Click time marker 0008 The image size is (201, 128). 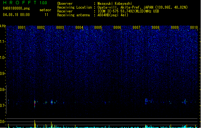point(156,28)
